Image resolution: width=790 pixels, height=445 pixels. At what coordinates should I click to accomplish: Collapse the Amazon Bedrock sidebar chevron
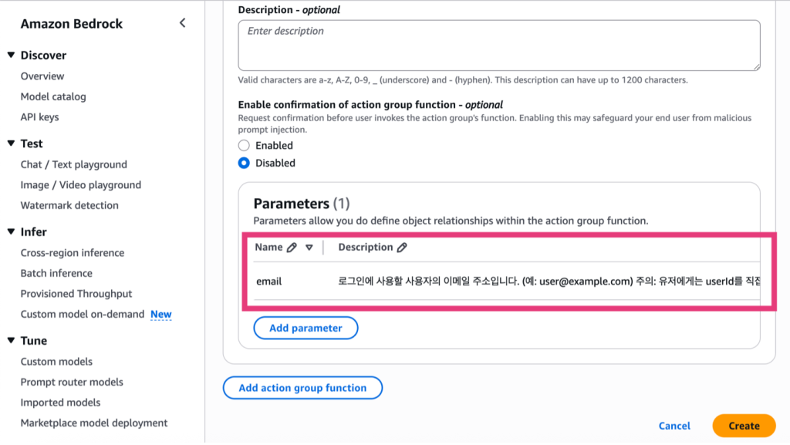point(183,23)
